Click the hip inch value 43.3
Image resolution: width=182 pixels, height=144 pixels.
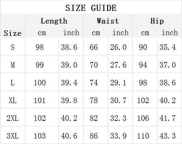[168, 136]
